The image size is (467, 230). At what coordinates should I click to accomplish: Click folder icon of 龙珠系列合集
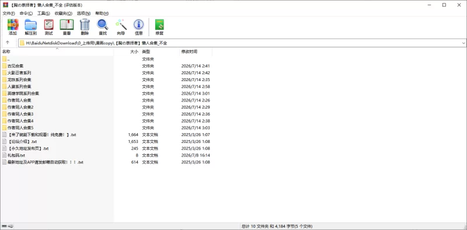[x=4, y=79]
